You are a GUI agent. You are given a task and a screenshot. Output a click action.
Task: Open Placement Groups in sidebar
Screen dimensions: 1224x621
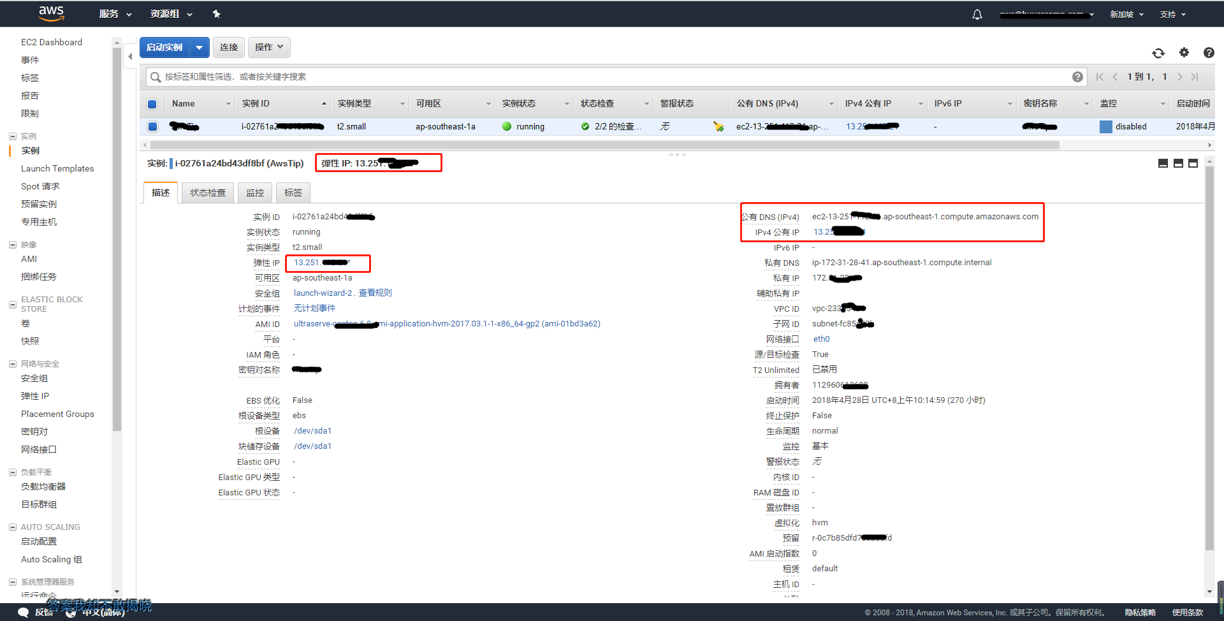click(57, 414)
